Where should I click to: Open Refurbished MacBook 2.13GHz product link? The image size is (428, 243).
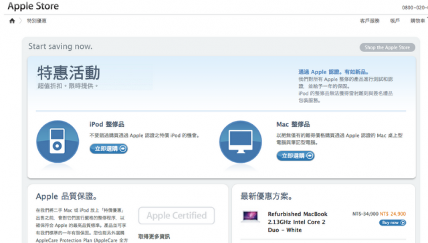coord(298,222)
